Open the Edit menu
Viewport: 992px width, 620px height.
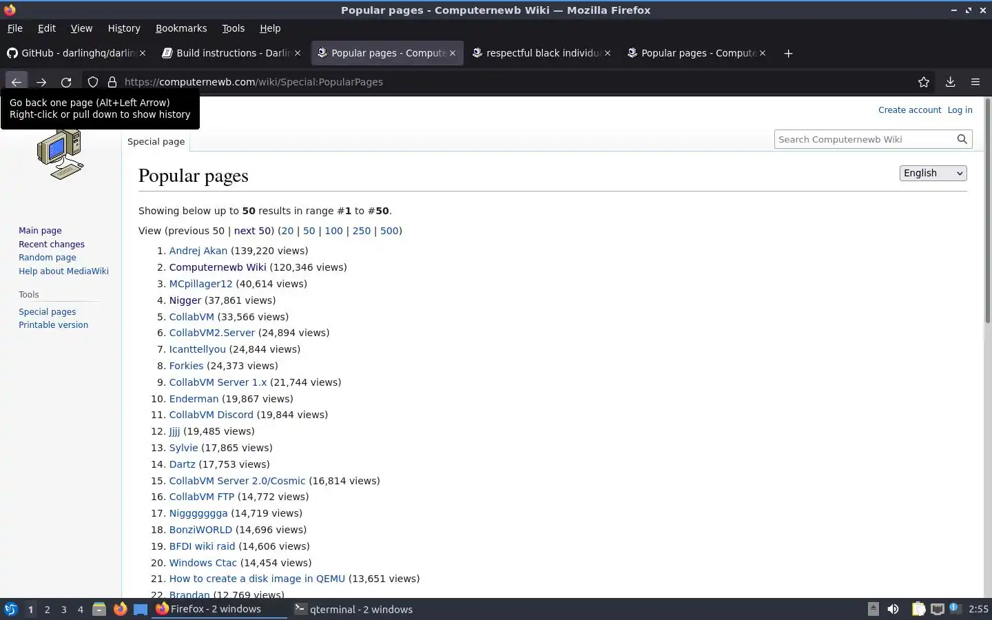(47, 28)
